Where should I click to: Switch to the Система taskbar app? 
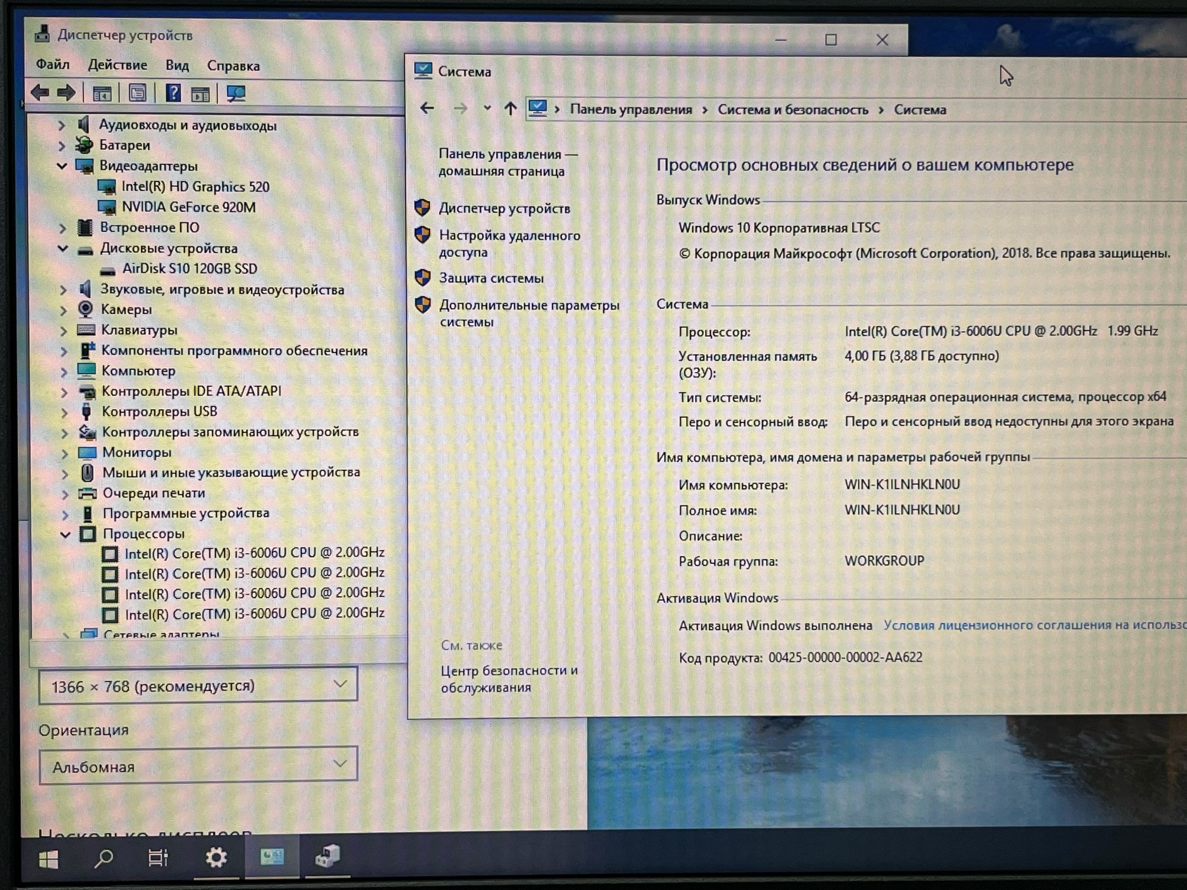point(272,856)
